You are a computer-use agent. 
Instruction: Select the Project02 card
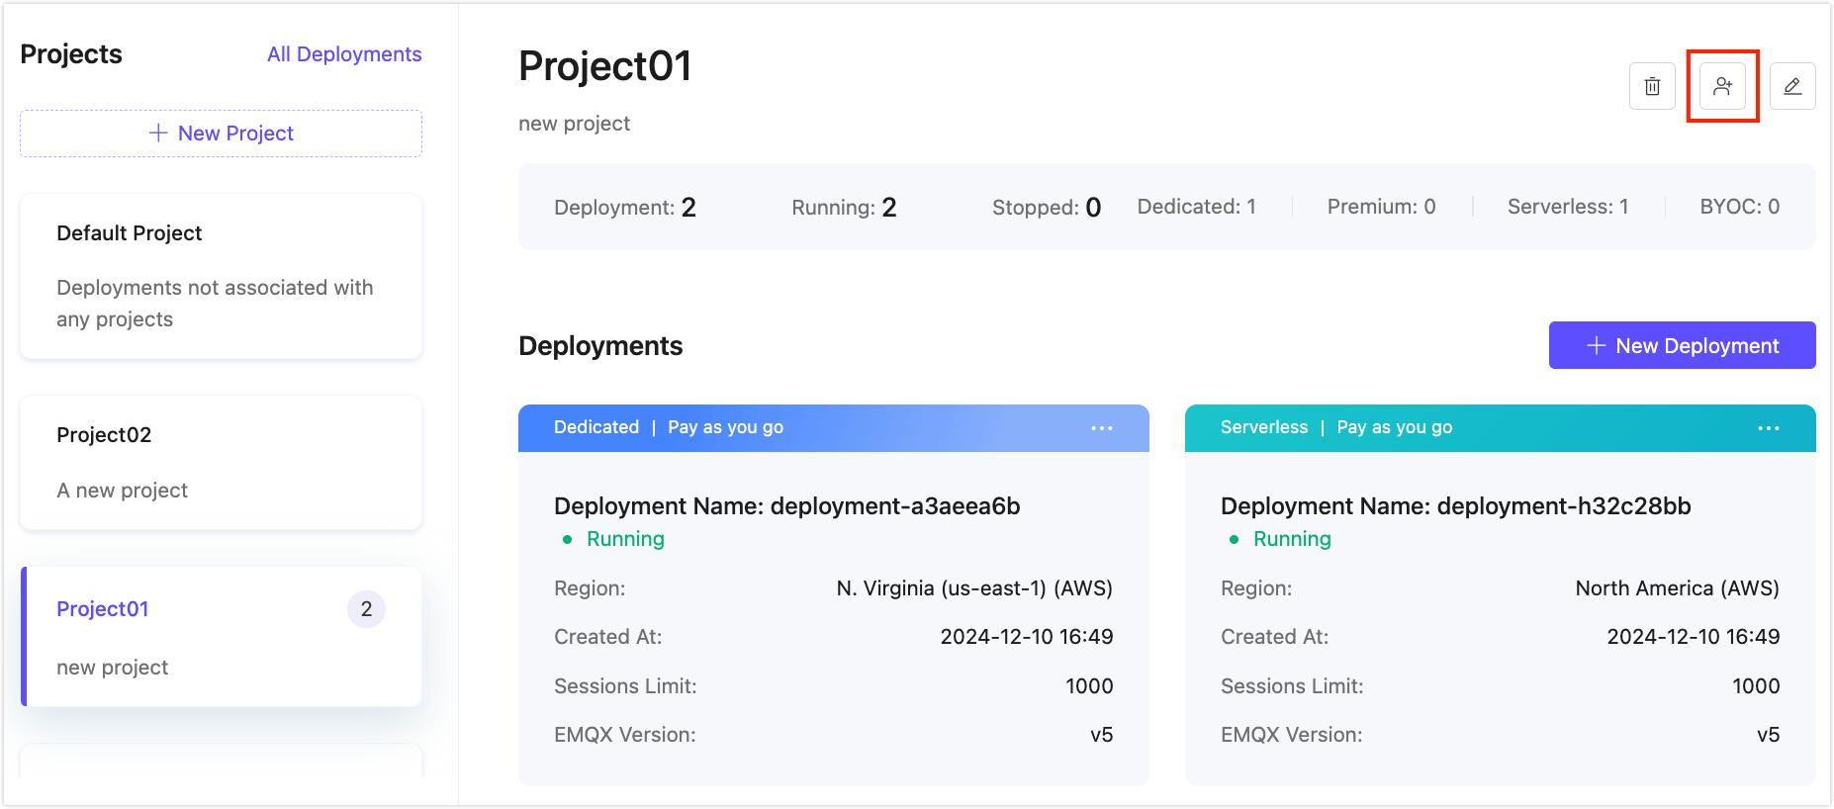point(221,462)
